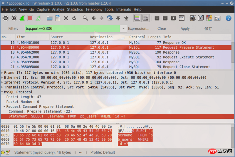Open the window menu arrow in title bar
This screenshot has width=235, height=157.
[x=3, y=3]
